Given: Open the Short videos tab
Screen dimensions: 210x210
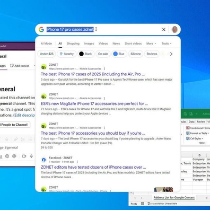Looking at the screenshot, I should pyautogui.click(x=133, y=43).
